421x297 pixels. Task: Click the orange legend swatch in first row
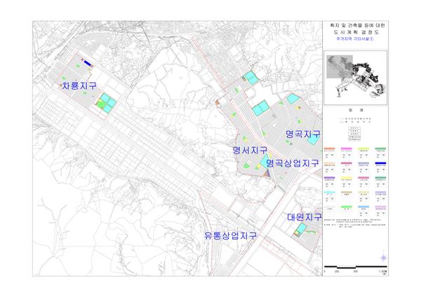(x=330, y=149)
